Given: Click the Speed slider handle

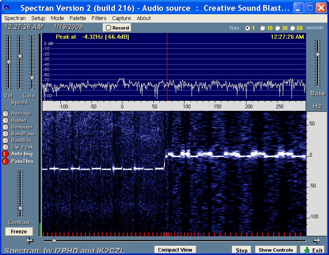Looking at the screenshot, I should click(20, 56).
